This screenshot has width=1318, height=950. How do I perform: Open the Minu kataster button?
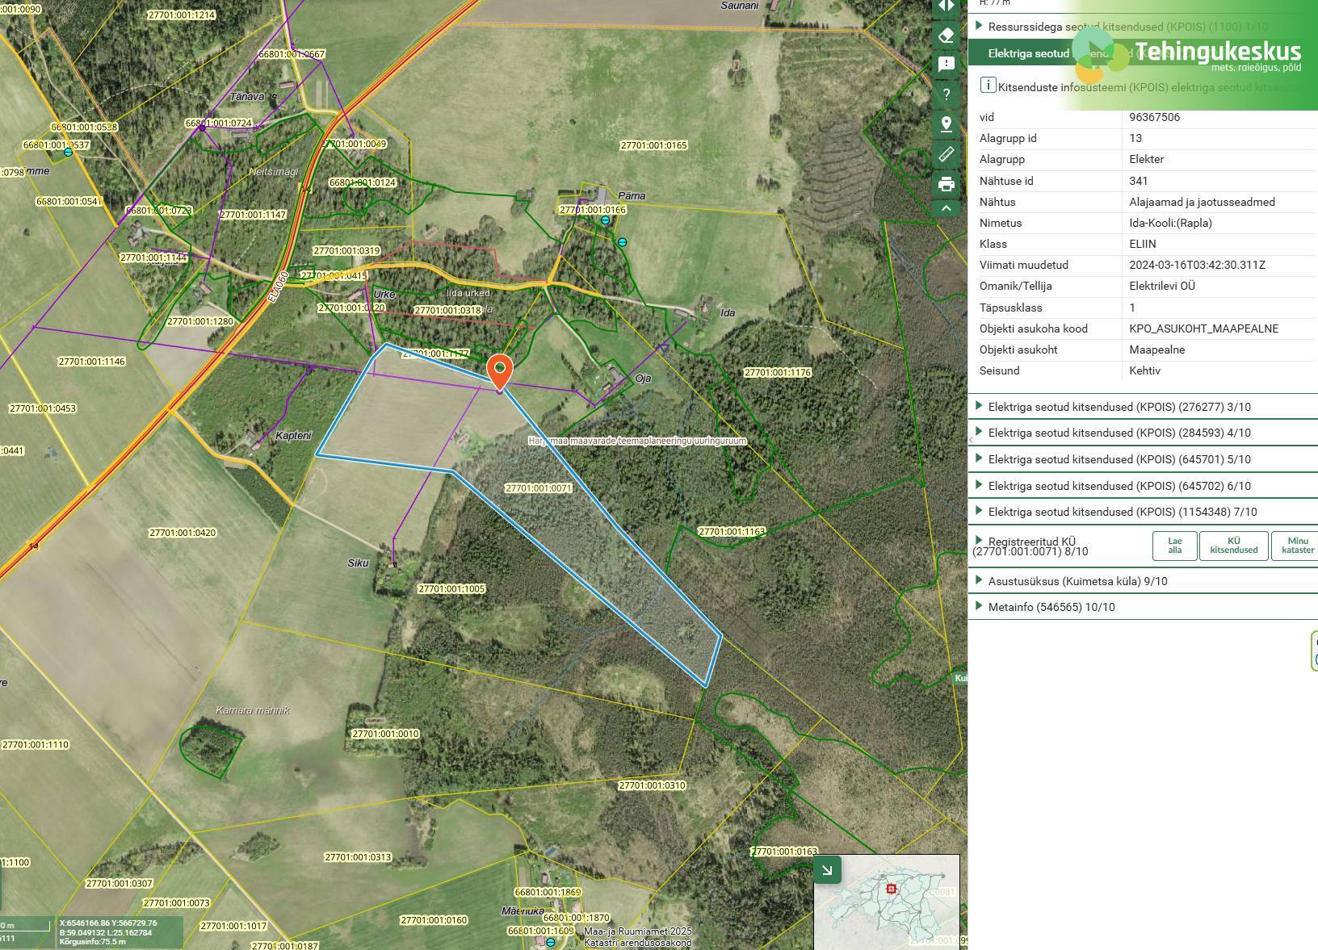[x=1297, y=546]
